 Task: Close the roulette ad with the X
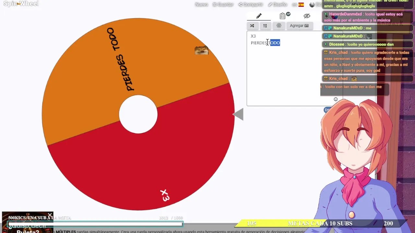pos(50,215)
